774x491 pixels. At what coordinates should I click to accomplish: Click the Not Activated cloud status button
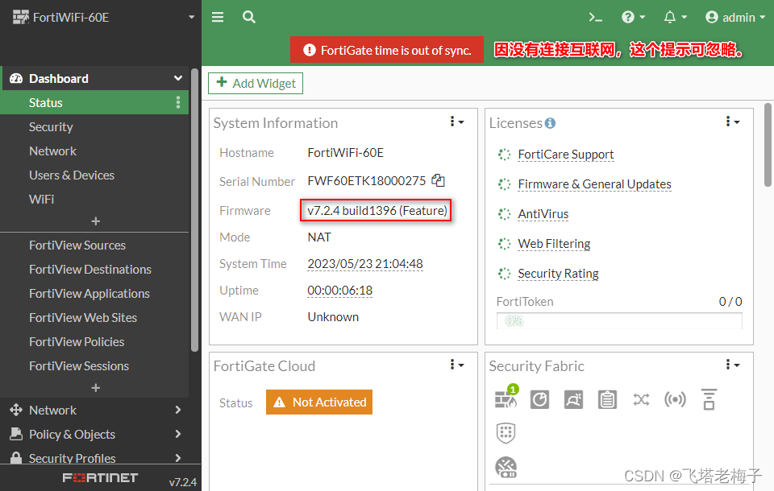(x=319, y=402)
